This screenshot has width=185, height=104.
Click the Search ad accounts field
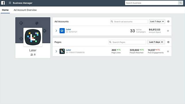(x=129, y=22)
